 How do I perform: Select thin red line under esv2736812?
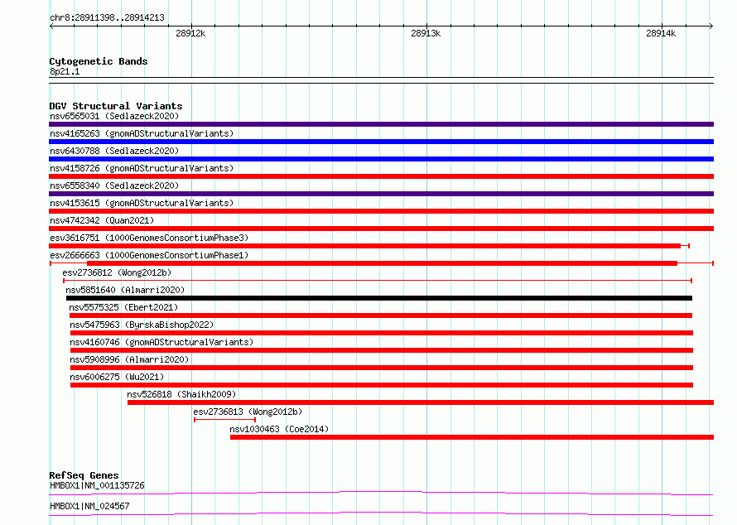378,281
